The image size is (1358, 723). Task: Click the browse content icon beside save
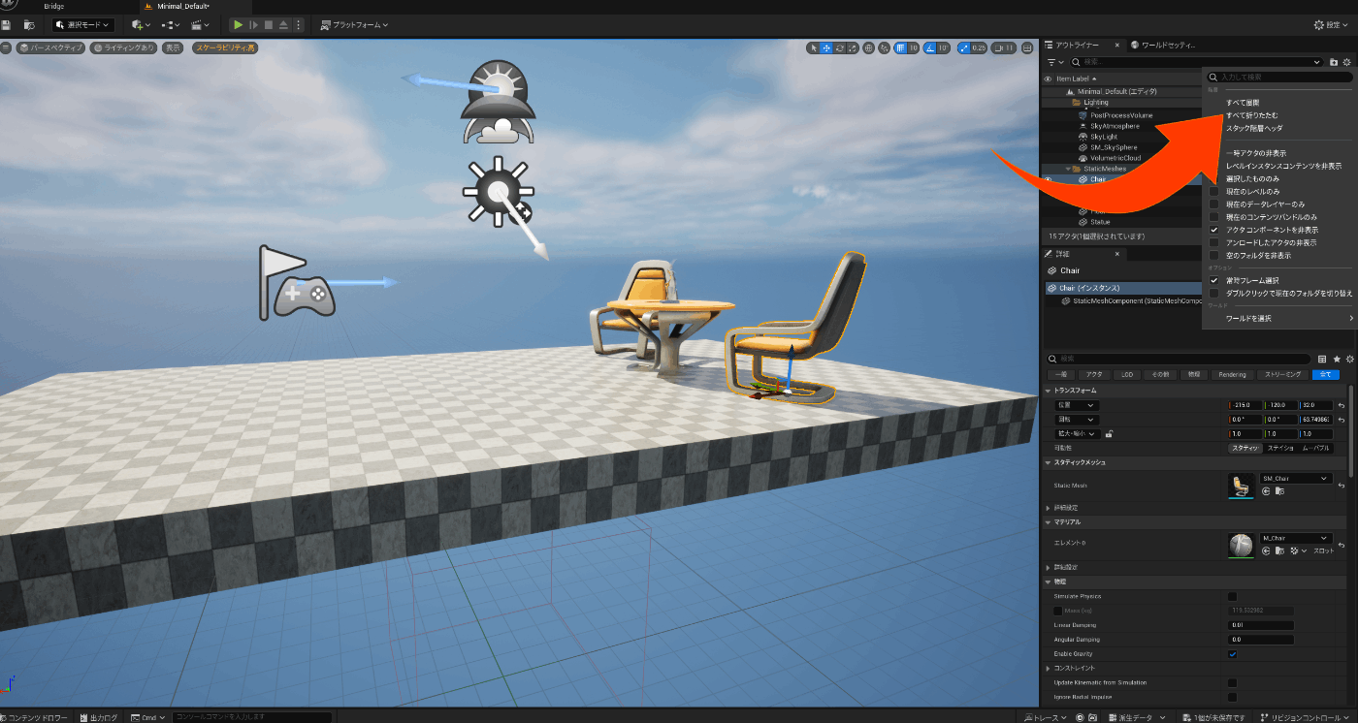[x=28, y=24]
